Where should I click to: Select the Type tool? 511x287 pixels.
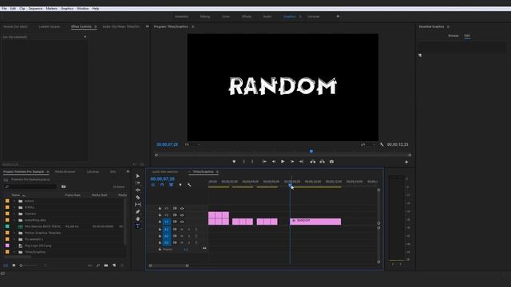137,226
